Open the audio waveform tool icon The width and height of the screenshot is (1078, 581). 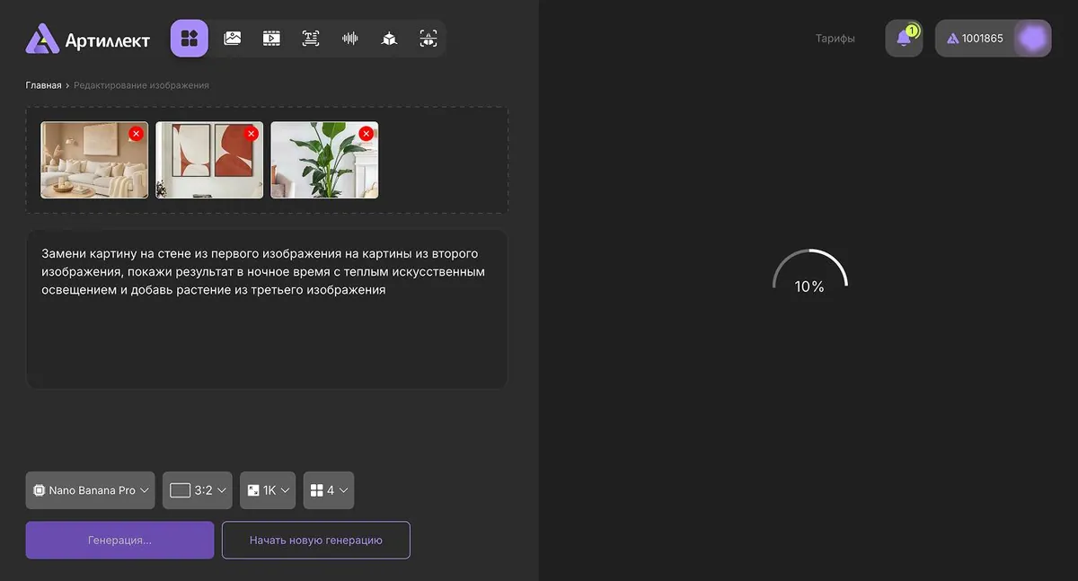click(350, 39)
